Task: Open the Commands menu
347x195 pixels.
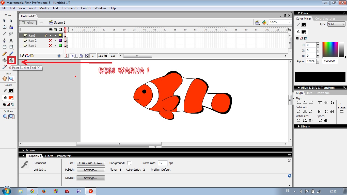Action: coord(70,8)
